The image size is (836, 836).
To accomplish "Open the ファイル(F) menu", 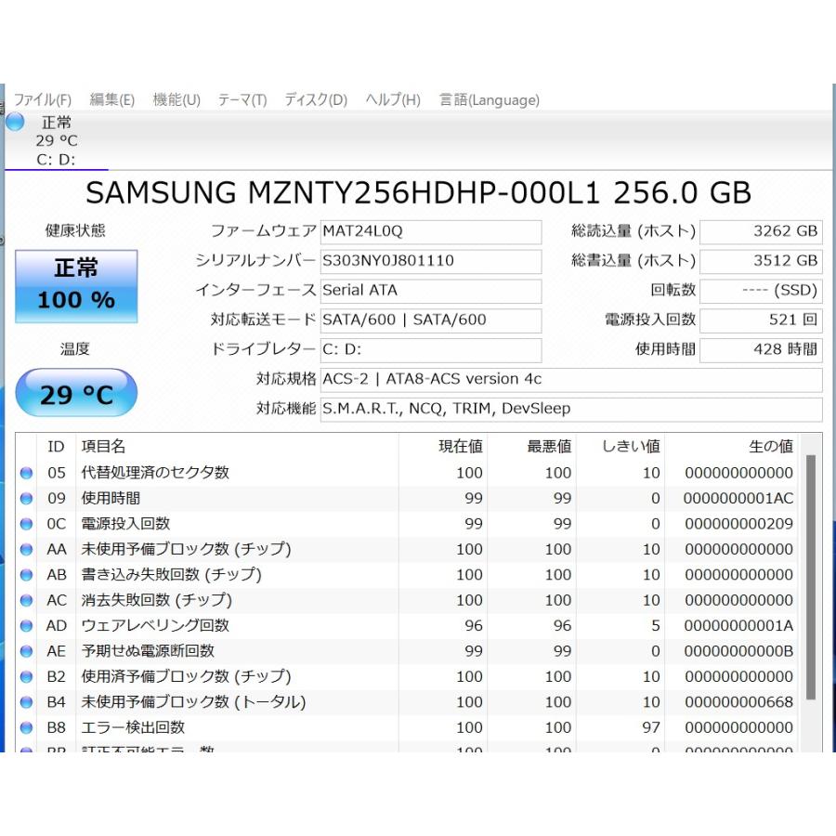I will pyautogui.click(x=42, y=99).
